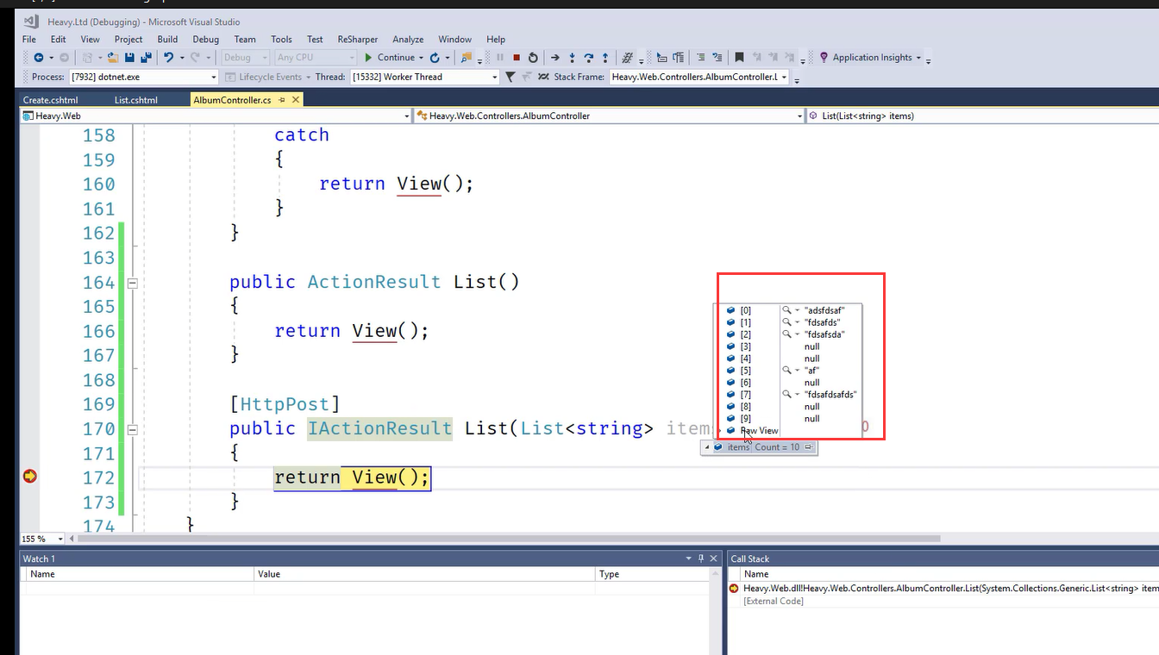Stop debugging with the red square

(x=517, y=58)
